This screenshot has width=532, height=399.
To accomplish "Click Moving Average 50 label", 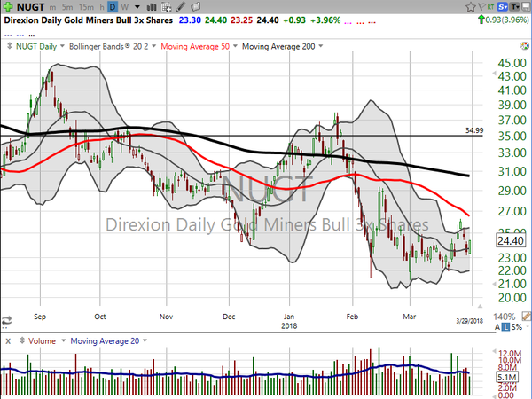I will 195,46.
